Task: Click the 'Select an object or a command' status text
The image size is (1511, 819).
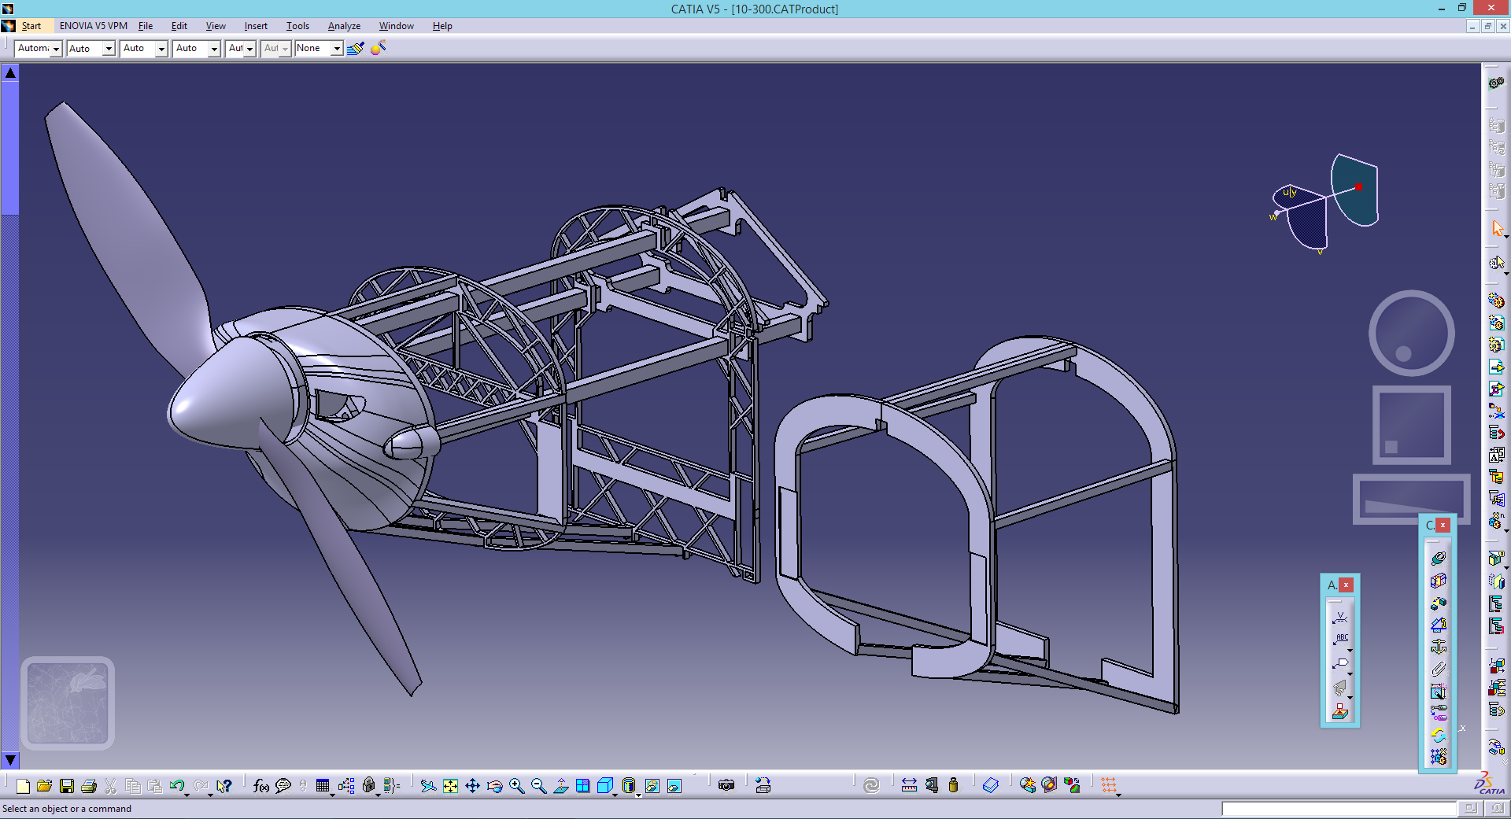Action: [67, 809]
